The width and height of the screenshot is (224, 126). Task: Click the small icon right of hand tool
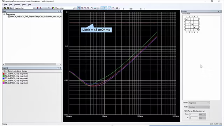tap(95, 8)
